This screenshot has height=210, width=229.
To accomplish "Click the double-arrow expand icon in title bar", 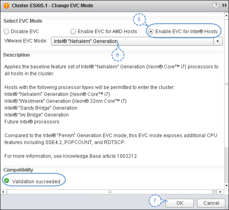I will (x=224, y=5).
